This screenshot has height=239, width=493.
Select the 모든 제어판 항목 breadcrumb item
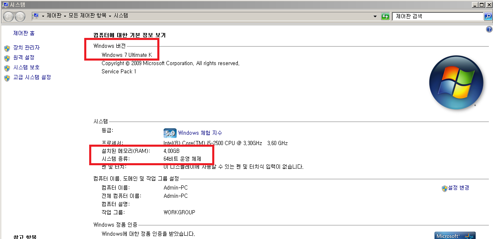pyautogui.click(x=88, y=16)
